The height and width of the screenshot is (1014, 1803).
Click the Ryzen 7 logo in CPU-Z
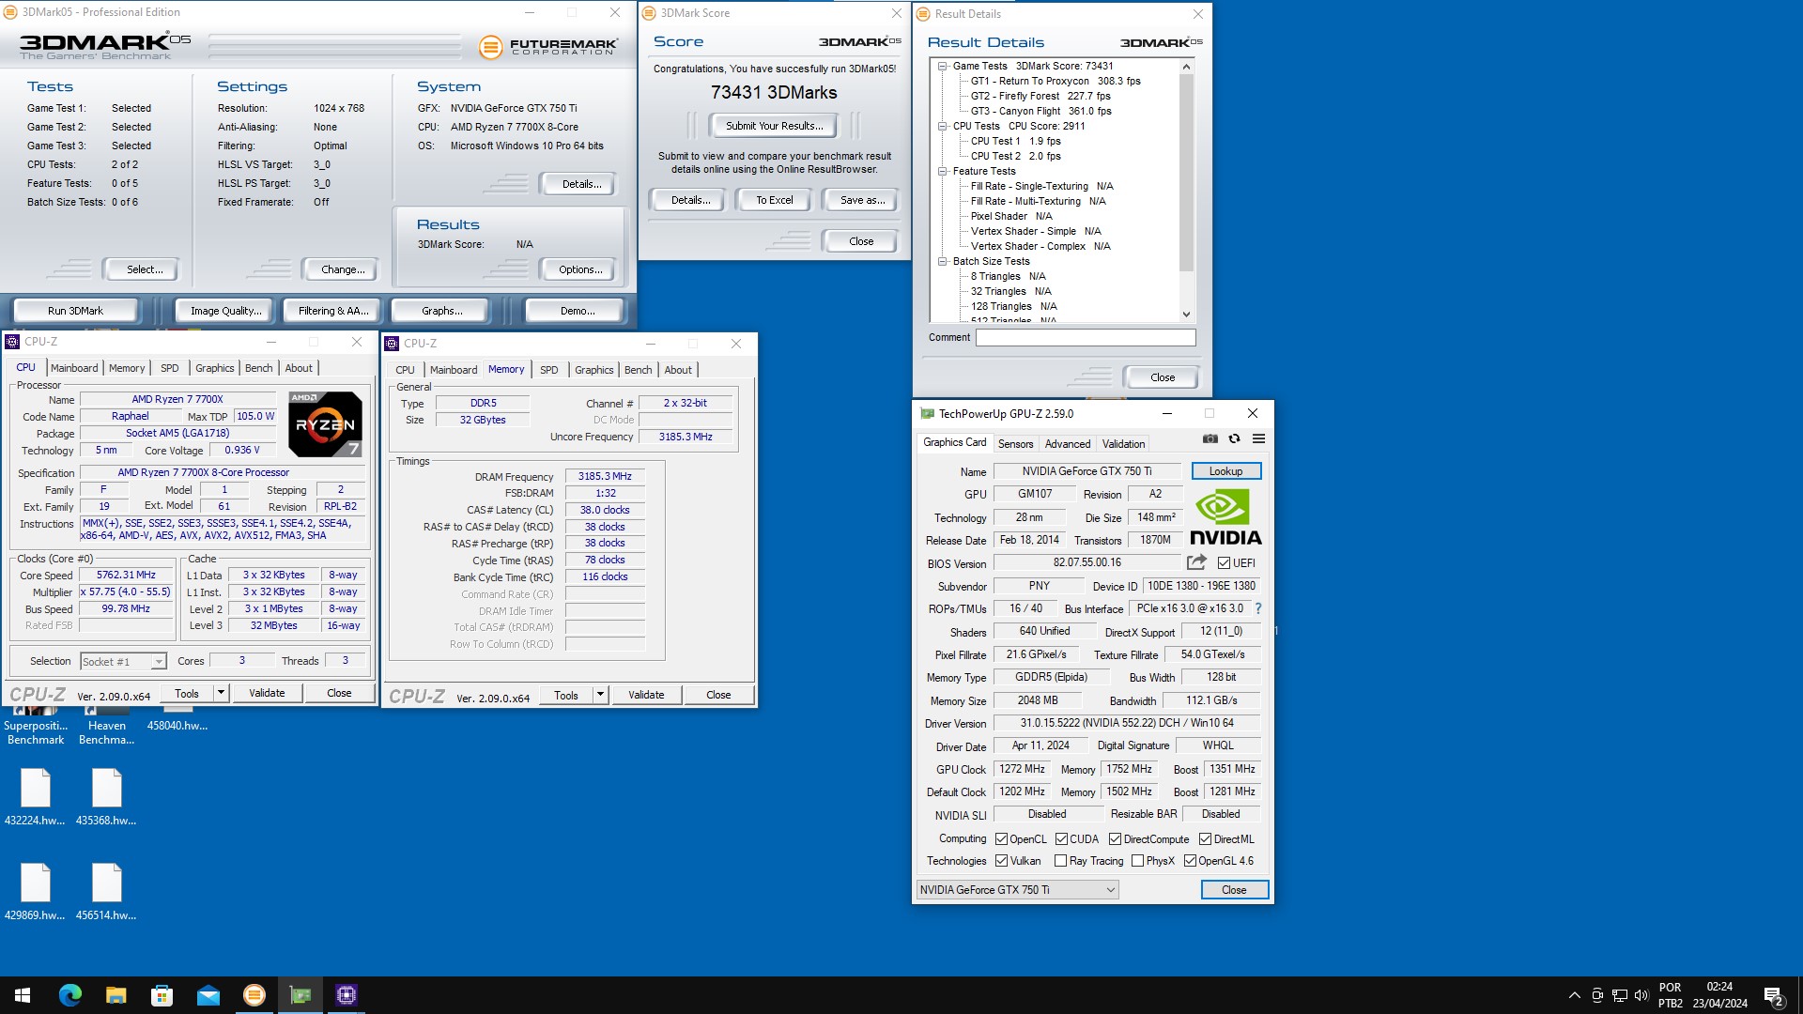click(x=325, y=424)
